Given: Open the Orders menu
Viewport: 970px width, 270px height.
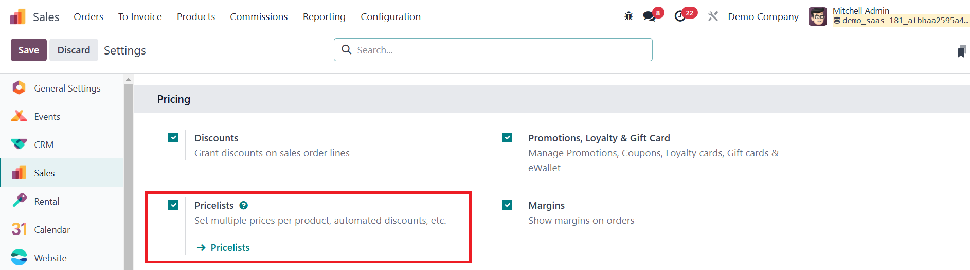Looking at the screenshot, I should pyautogui.click(x=88, y=17).
